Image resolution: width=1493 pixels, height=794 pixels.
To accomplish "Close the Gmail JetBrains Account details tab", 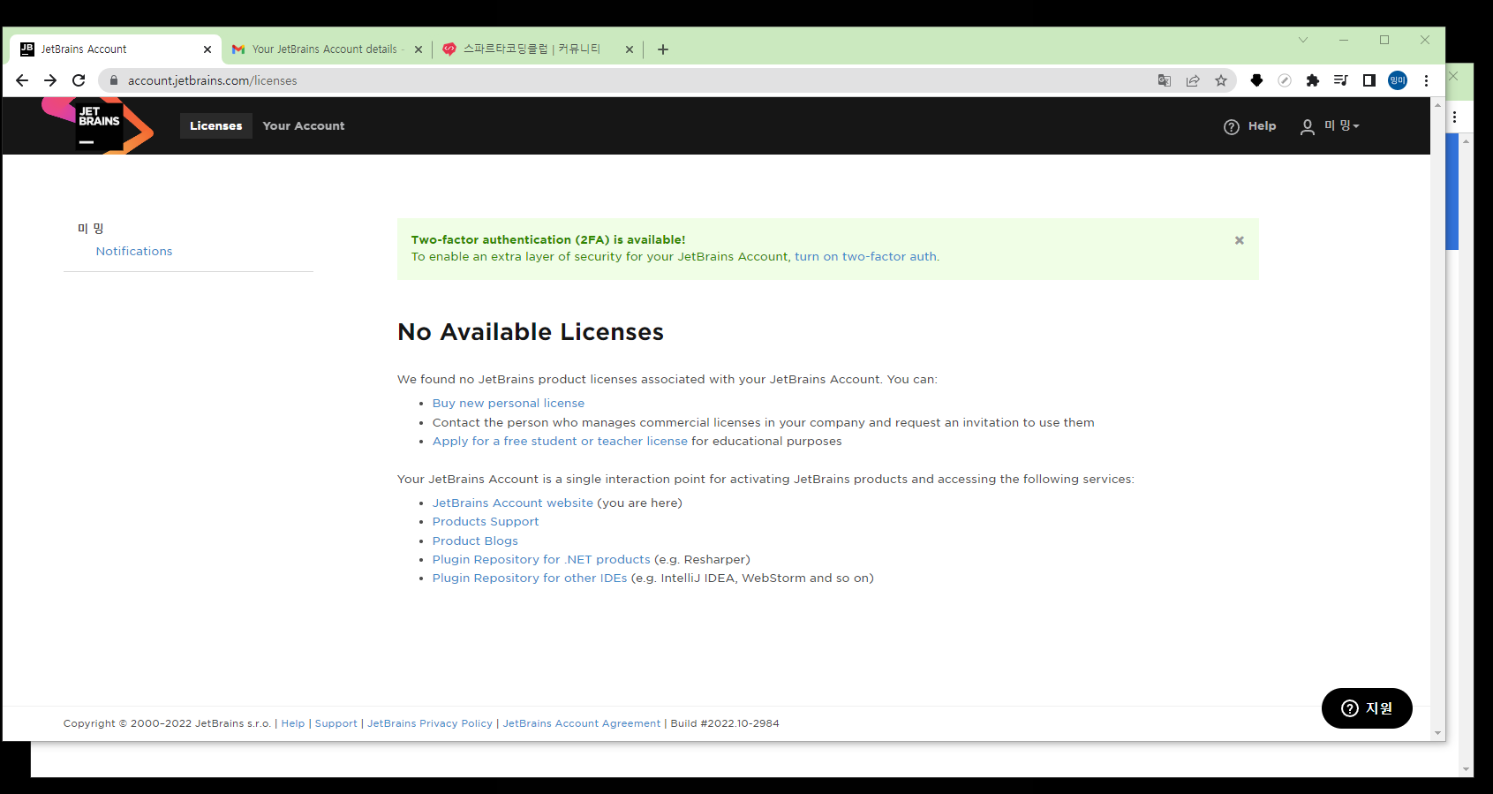I will (x=418, y=49).
